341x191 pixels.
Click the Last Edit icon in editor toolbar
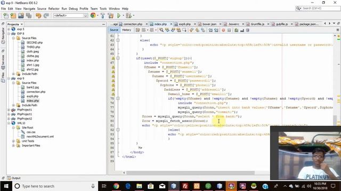click(137, 30)
